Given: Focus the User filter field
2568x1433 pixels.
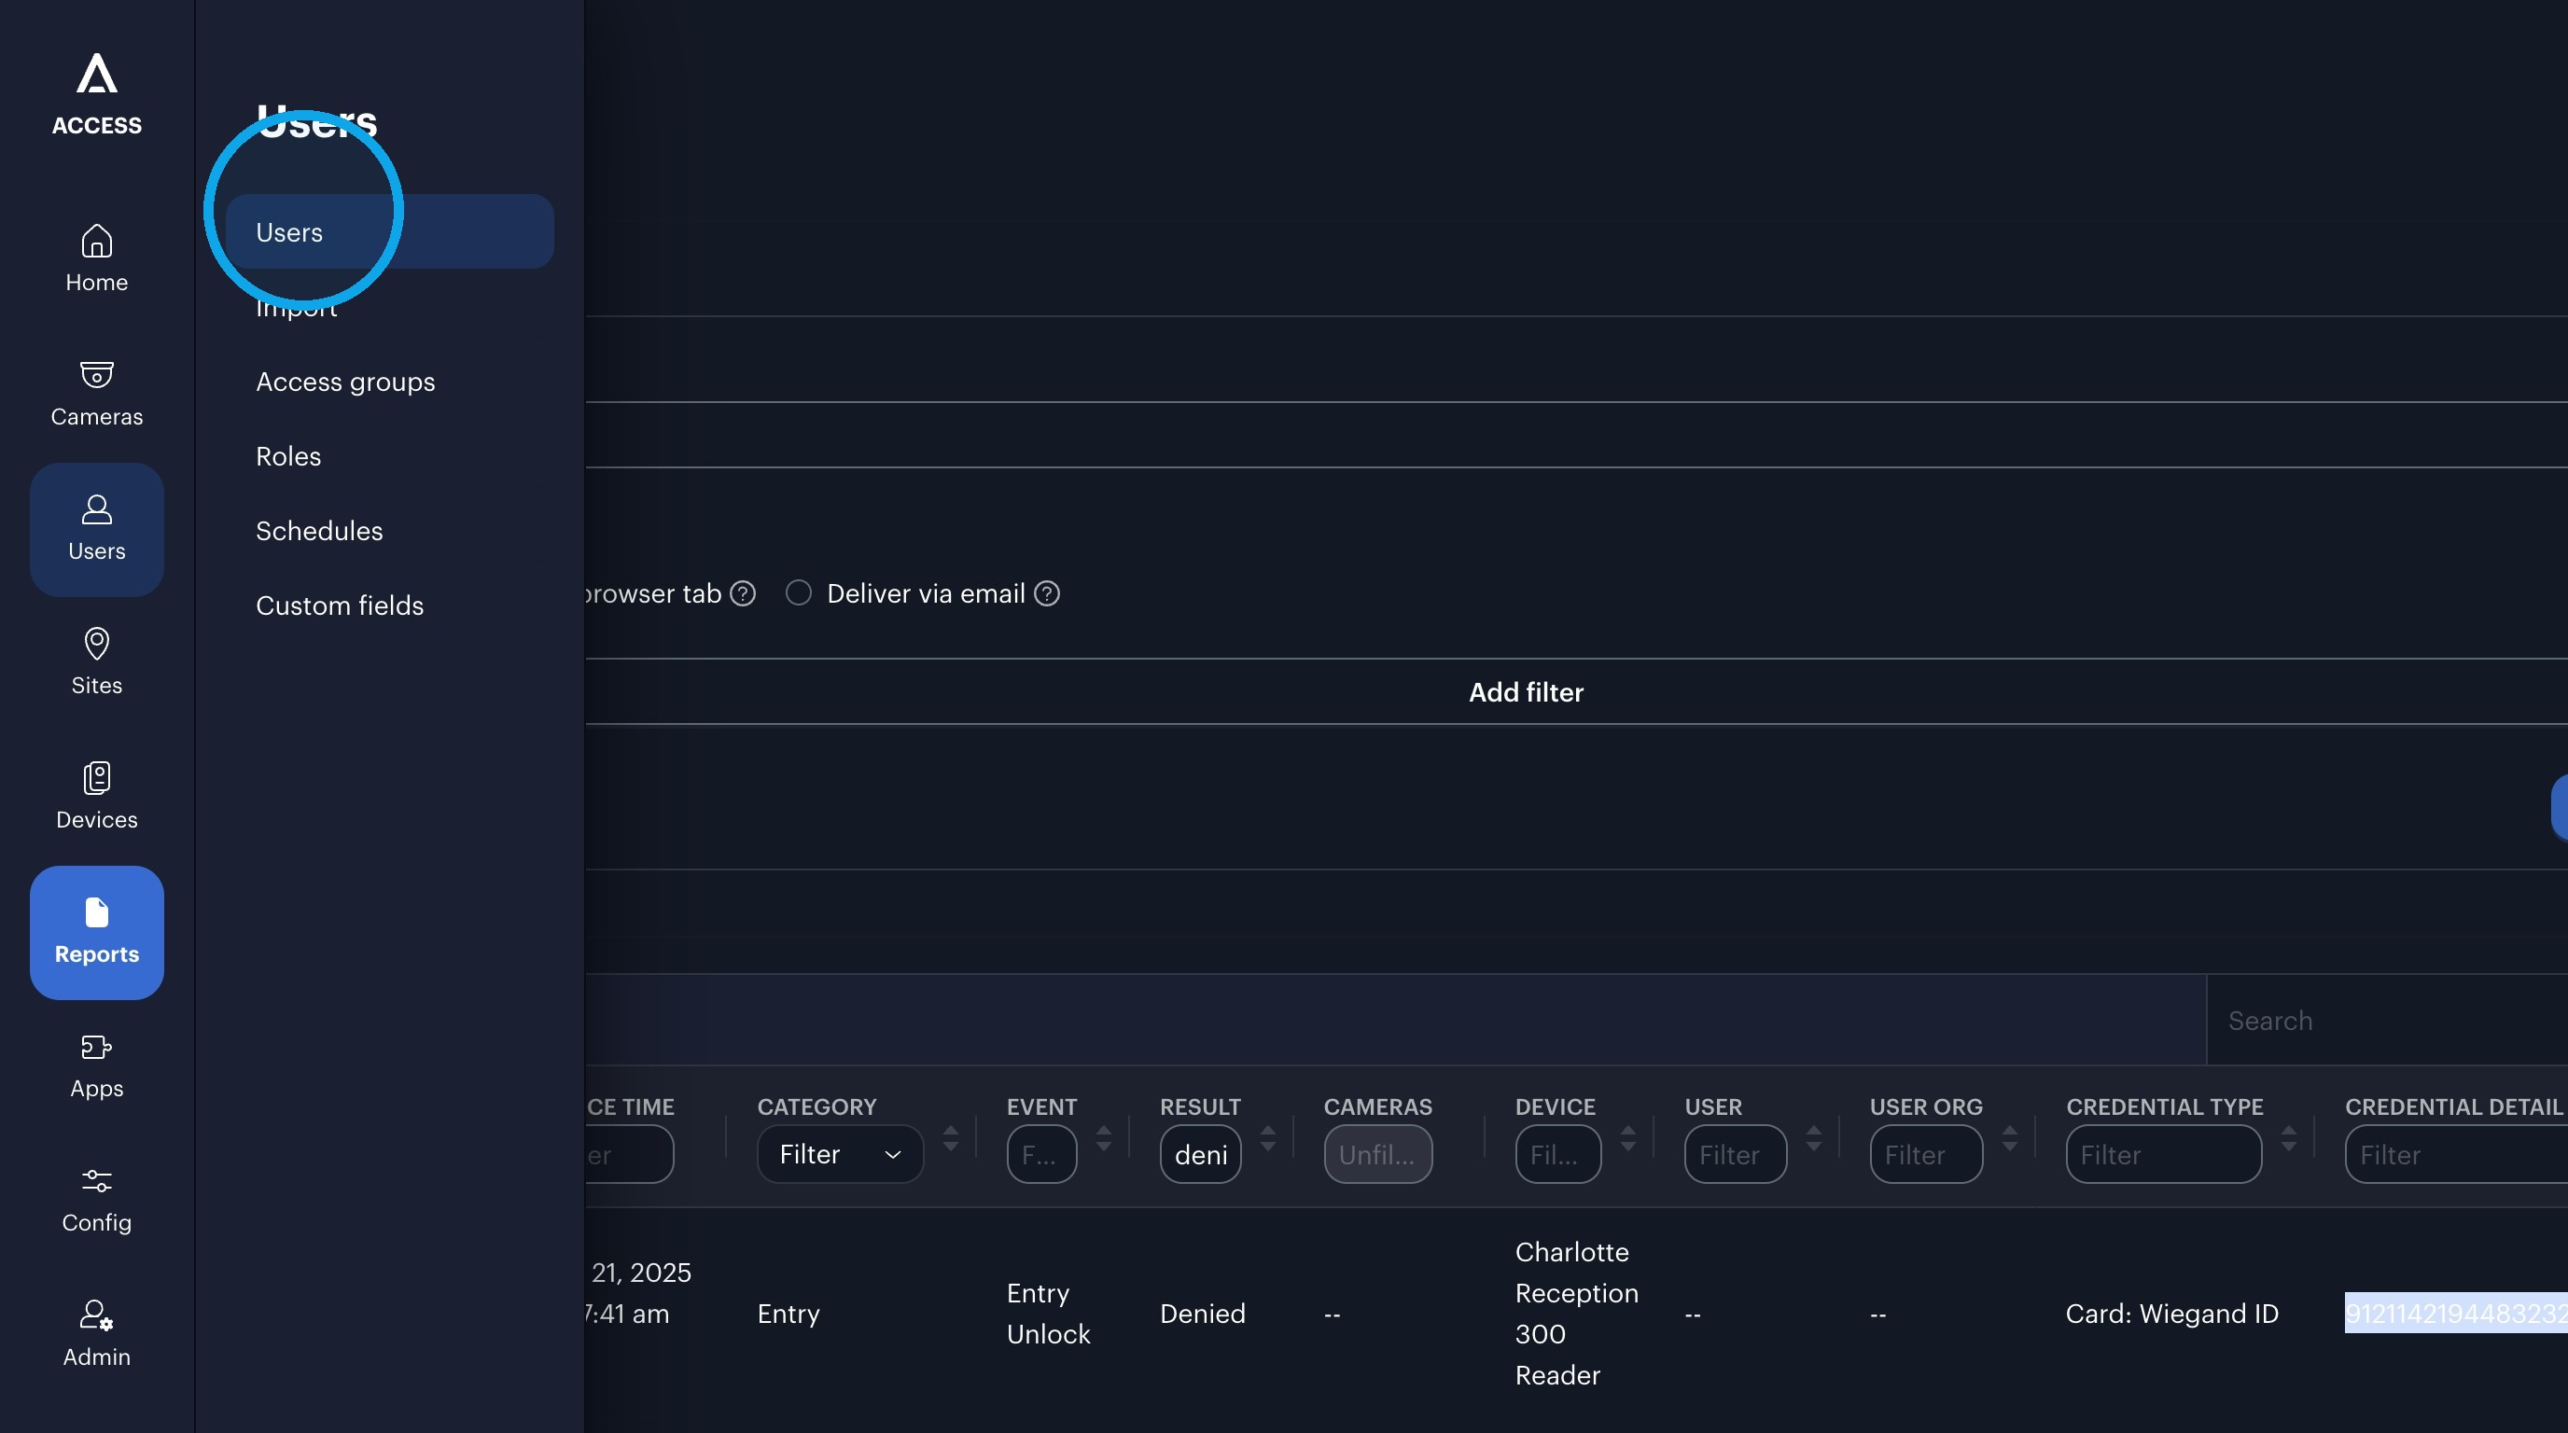Looking at the screenshot, I should (x=1736, y=1154).
